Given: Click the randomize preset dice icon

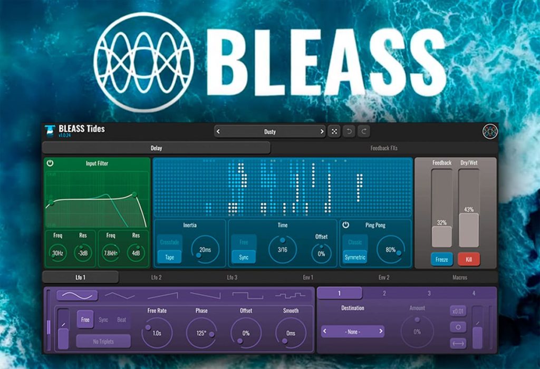Looking at the screenshot, I should pos(334,131).
